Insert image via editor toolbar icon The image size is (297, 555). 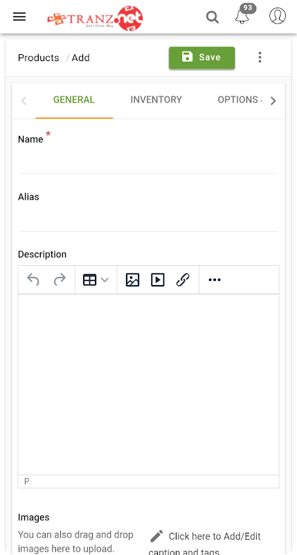[132, 280]
